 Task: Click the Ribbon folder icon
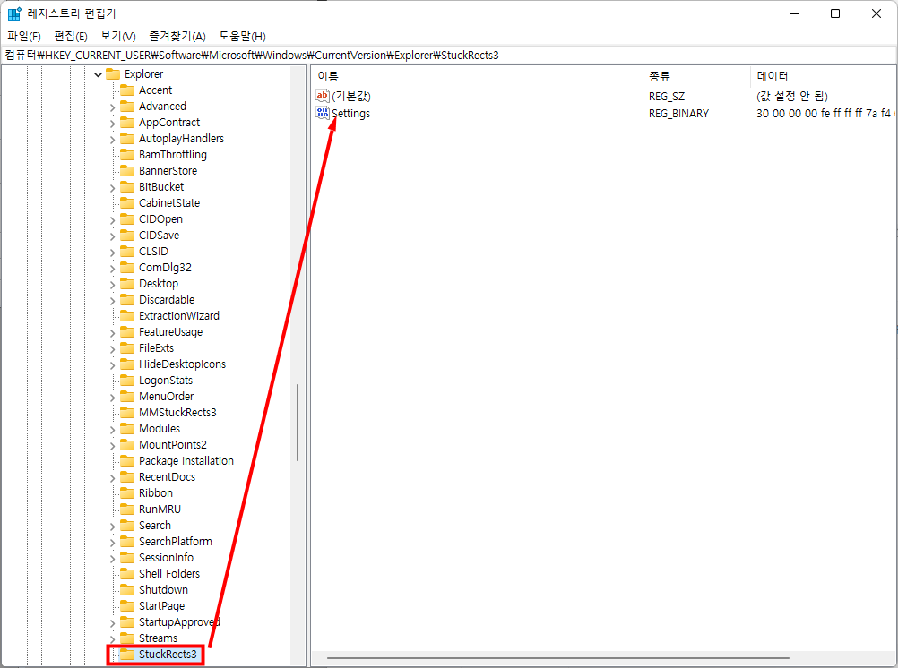pos(127,492)
